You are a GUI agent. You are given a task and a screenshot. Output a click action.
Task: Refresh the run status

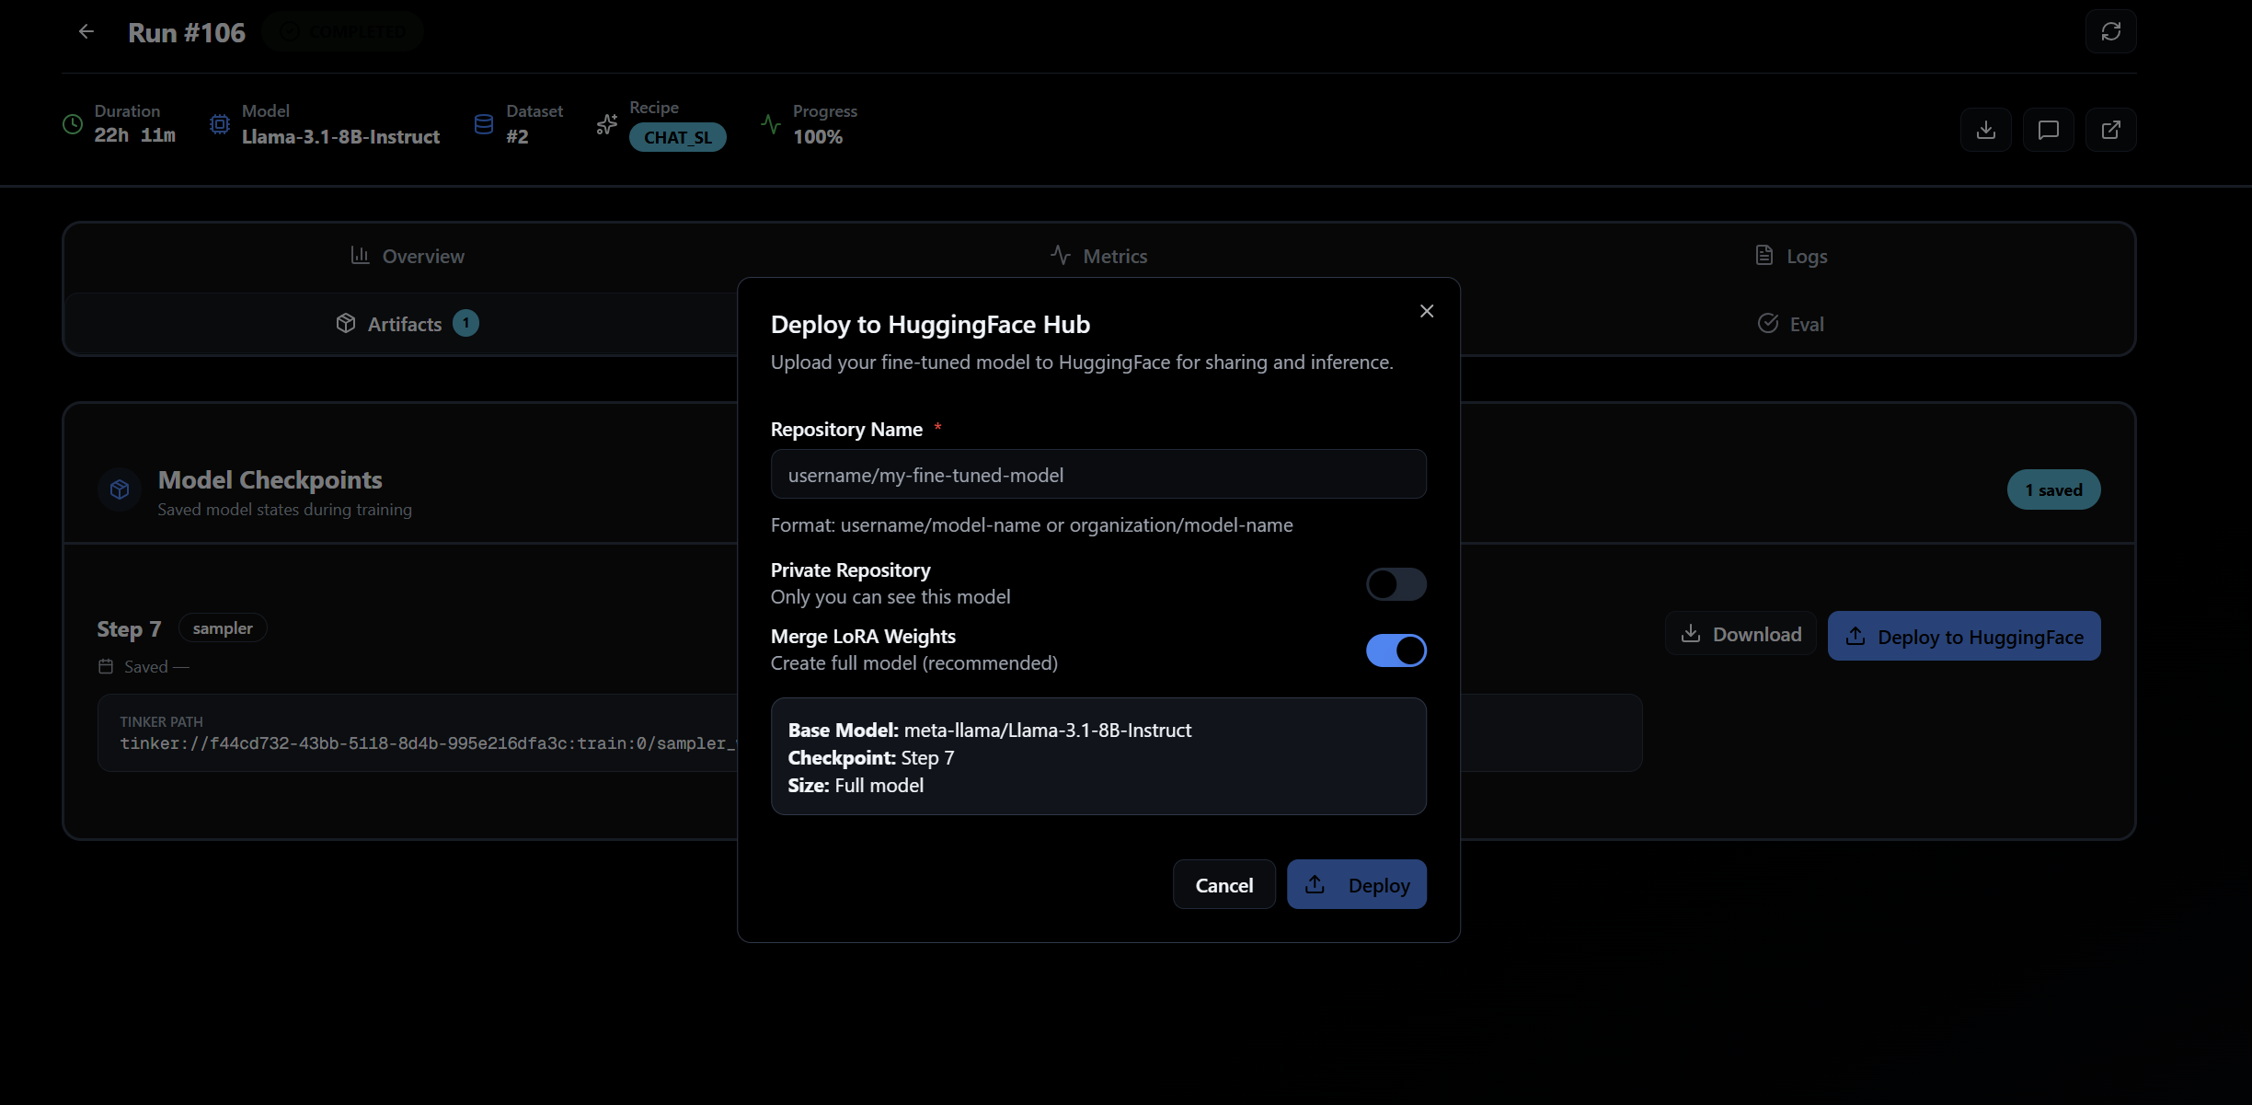point(2110,30)
